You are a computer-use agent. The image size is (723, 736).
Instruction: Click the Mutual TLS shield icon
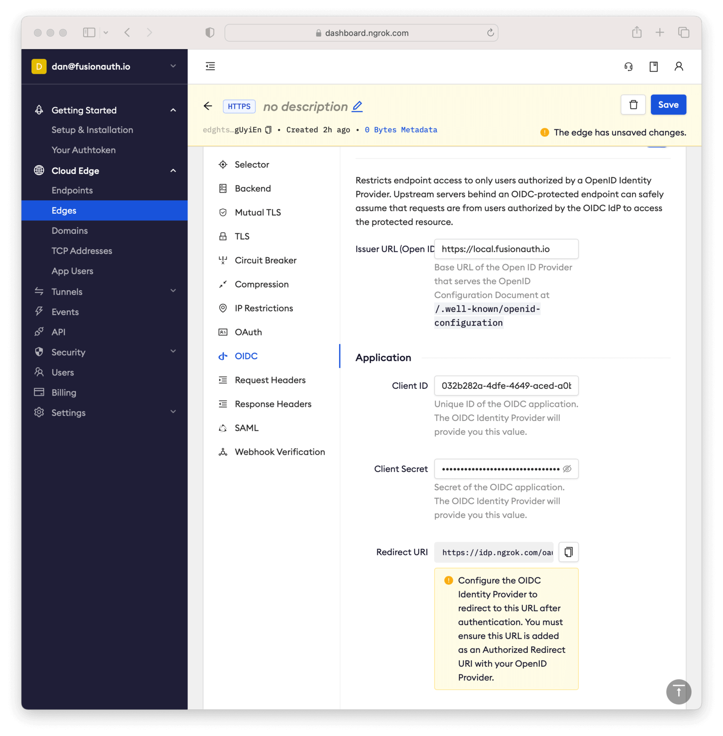[223, 212]
